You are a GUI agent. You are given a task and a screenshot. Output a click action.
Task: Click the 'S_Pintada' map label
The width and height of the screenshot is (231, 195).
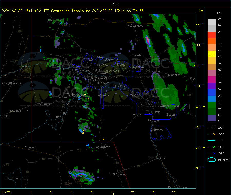(x=69, y=74)
